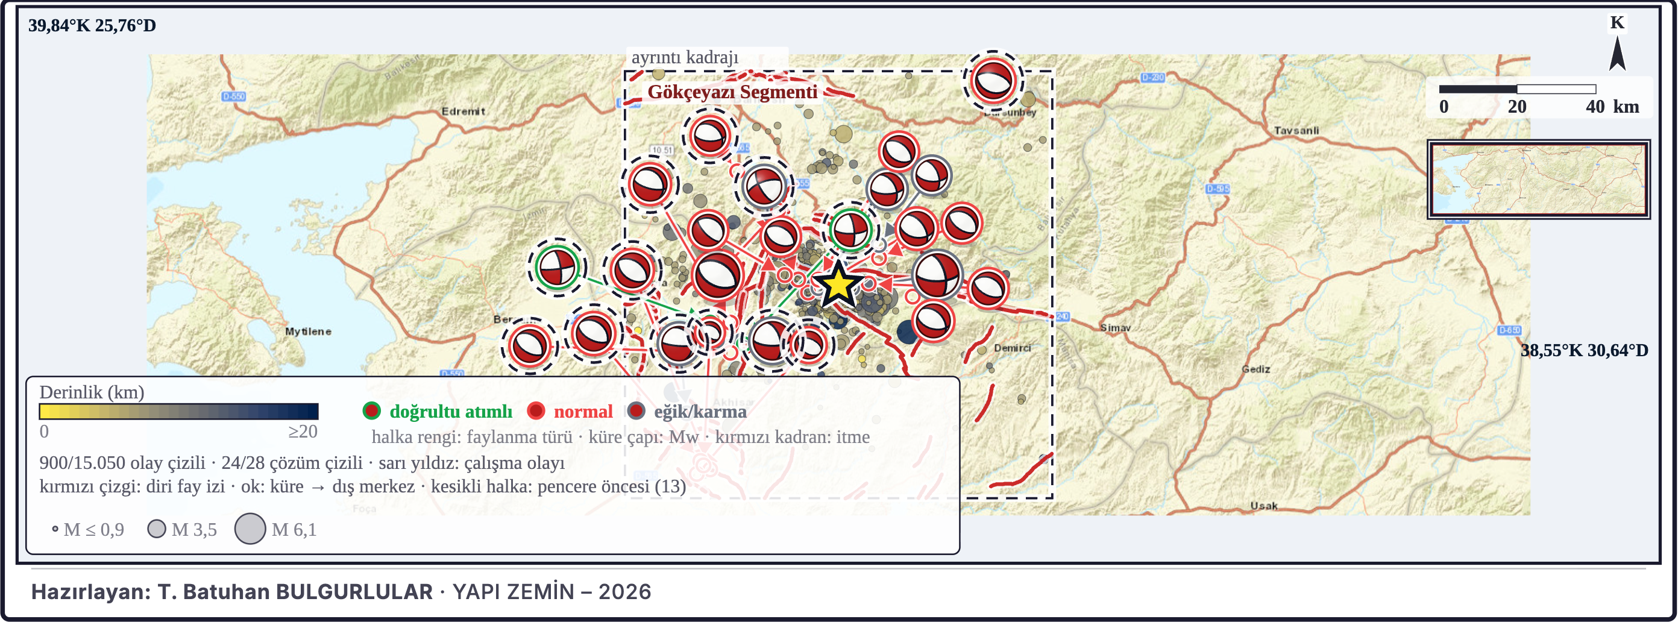
Task: Open the inset overview map thumbnail
Action: tap(1539, 179)
